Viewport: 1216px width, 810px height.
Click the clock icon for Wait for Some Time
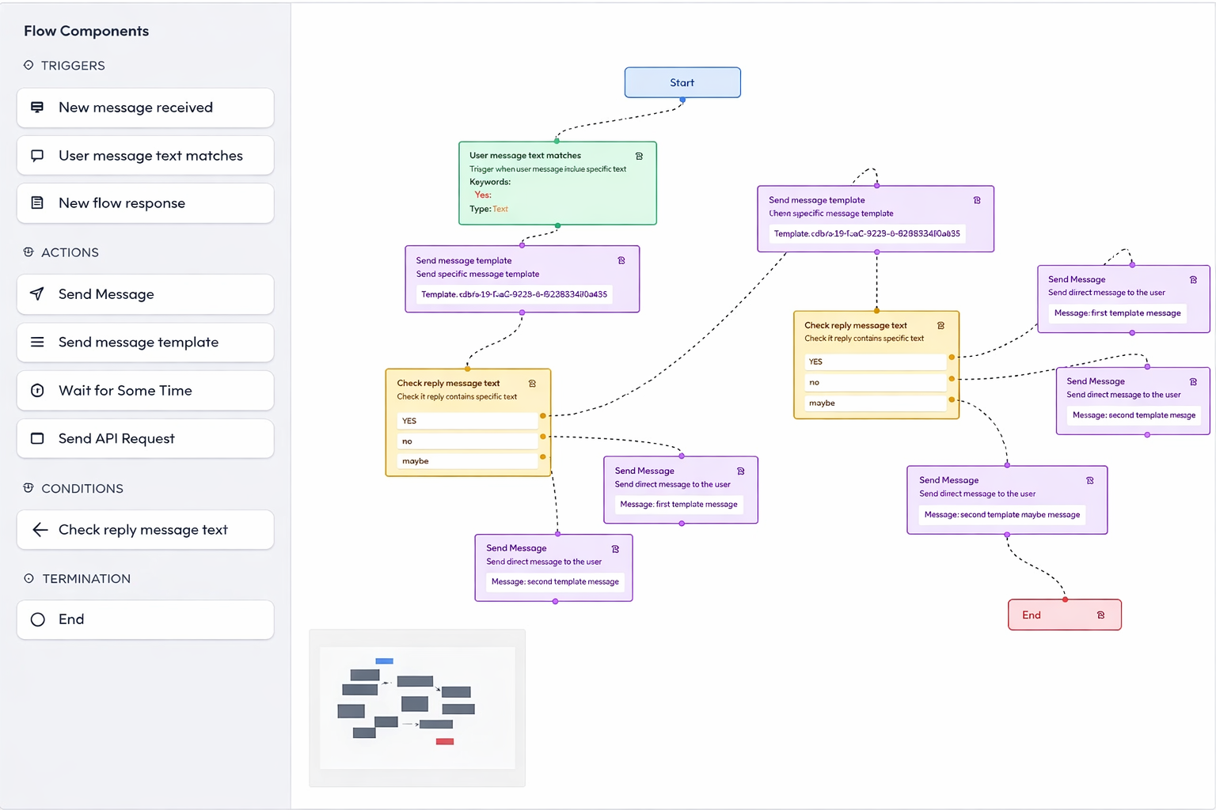tap(37, 391)
